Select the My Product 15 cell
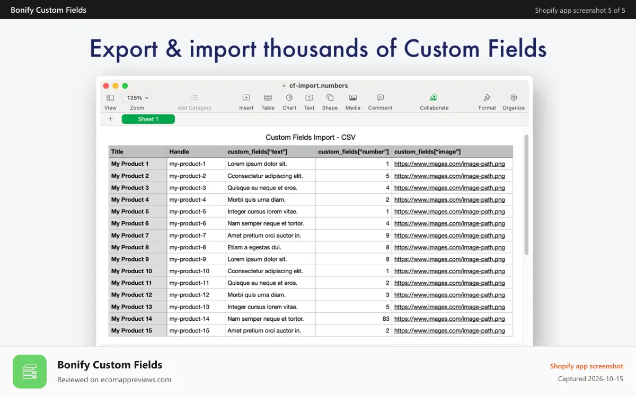This screenshot has height=397, width=636. pos(138,331)
